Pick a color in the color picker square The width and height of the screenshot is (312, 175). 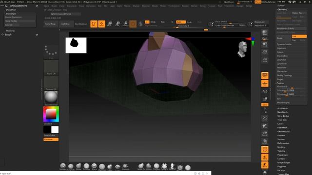[51, 114]
